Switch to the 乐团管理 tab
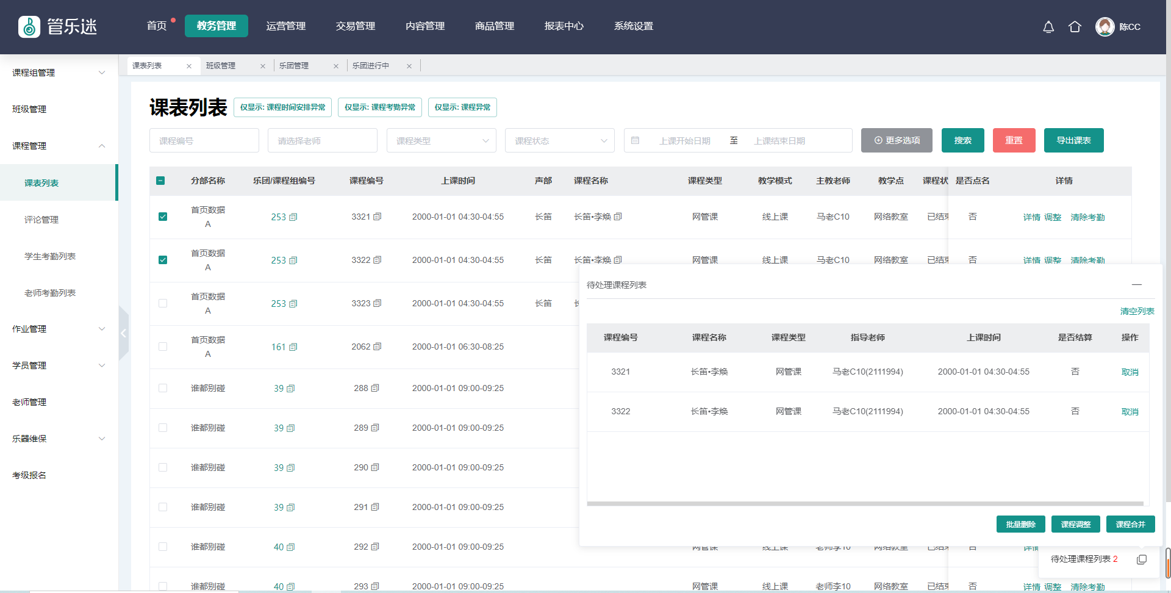Screen dimensions: 1171x593 [295, 66]
